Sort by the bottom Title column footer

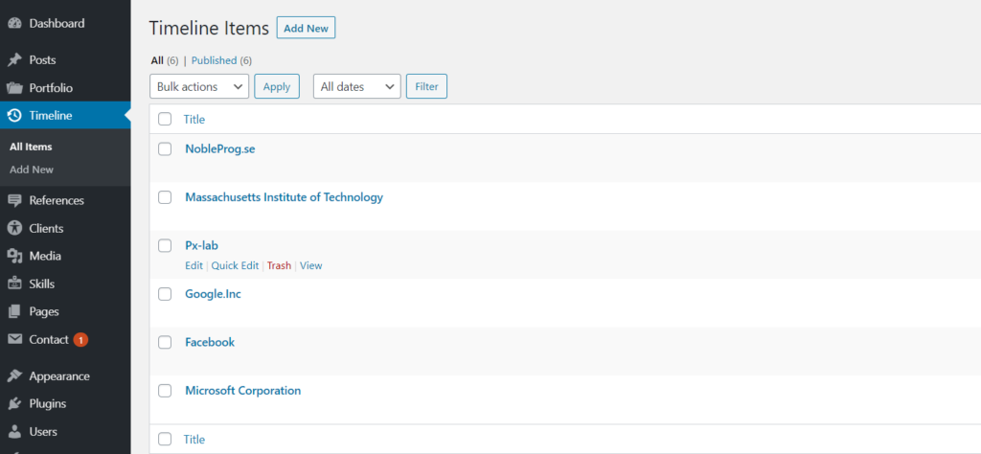(194, 440)
